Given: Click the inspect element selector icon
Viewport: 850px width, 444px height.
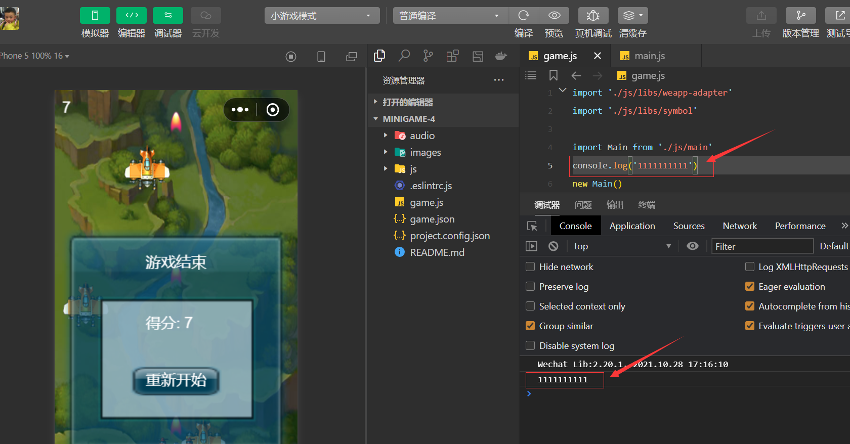Looking at the screenshot, I should (532, 226).
